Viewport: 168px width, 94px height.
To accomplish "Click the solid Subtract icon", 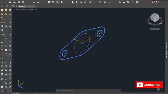I will pos(6,14).
